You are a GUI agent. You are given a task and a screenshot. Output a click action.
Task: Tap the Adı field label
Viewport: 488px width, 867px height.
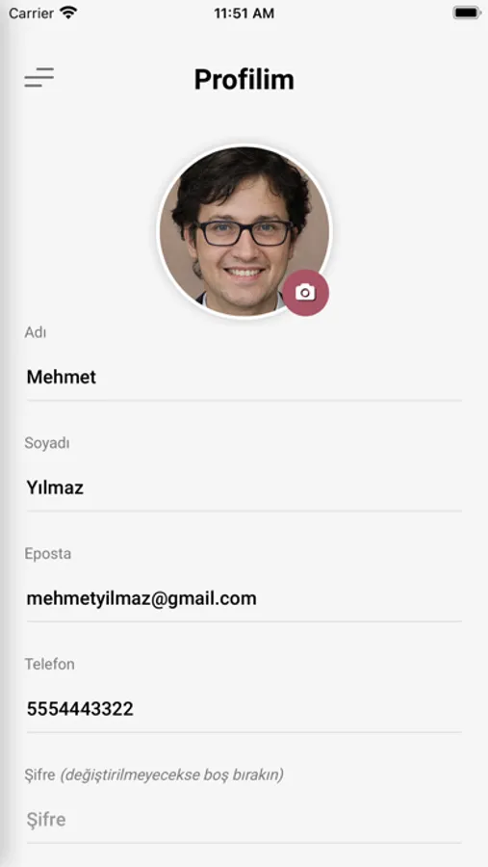(x=36, y=332)
